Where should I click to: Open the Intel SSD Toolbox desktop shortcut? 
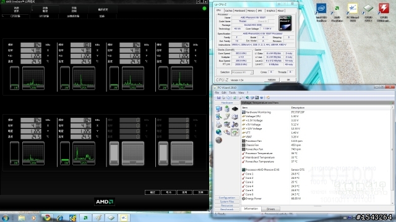pyautogui.click(x=321, y=12)
